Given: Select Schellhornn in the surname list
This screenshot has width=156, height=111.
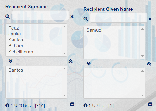Looking at the screenshot, I should click(21, 52).
